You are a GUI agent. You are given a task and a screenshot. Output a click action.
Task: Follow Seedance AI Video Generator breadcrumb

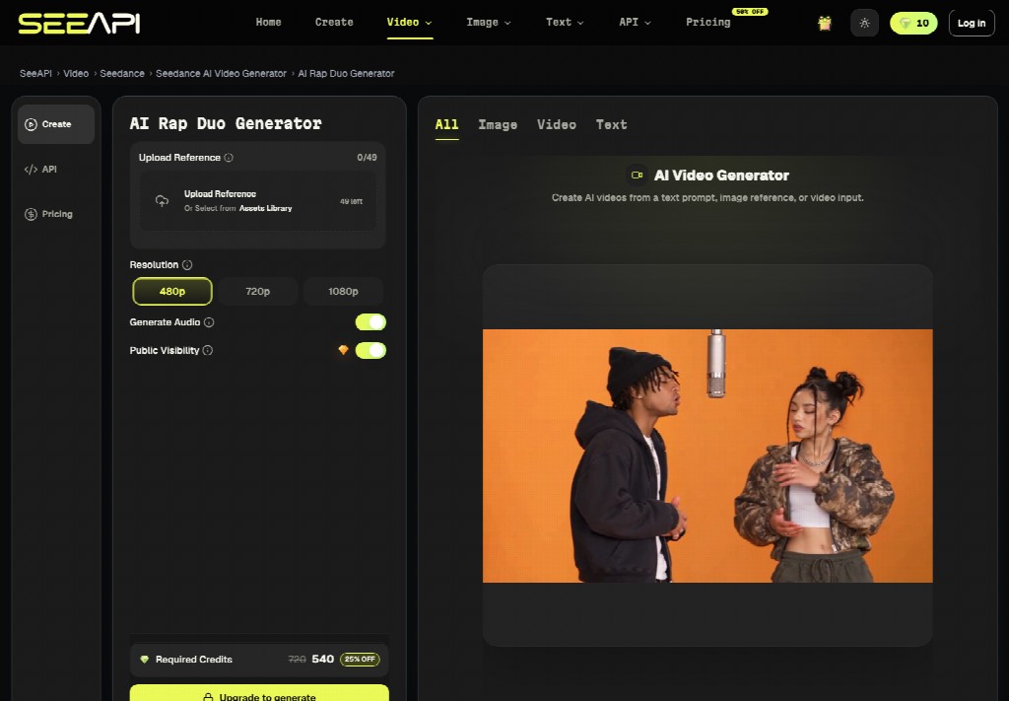pyautogui.click(x=221, y=73)
